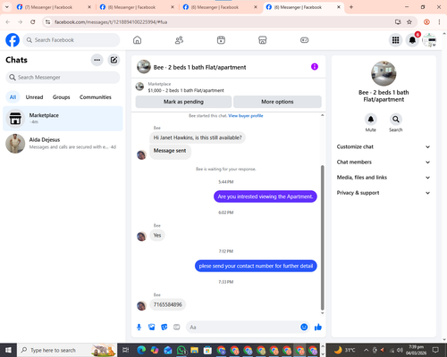Viewport: 447px width, 357px height.
Task: Search in conversation magnifier icon
Action: [x=396, y=120]
